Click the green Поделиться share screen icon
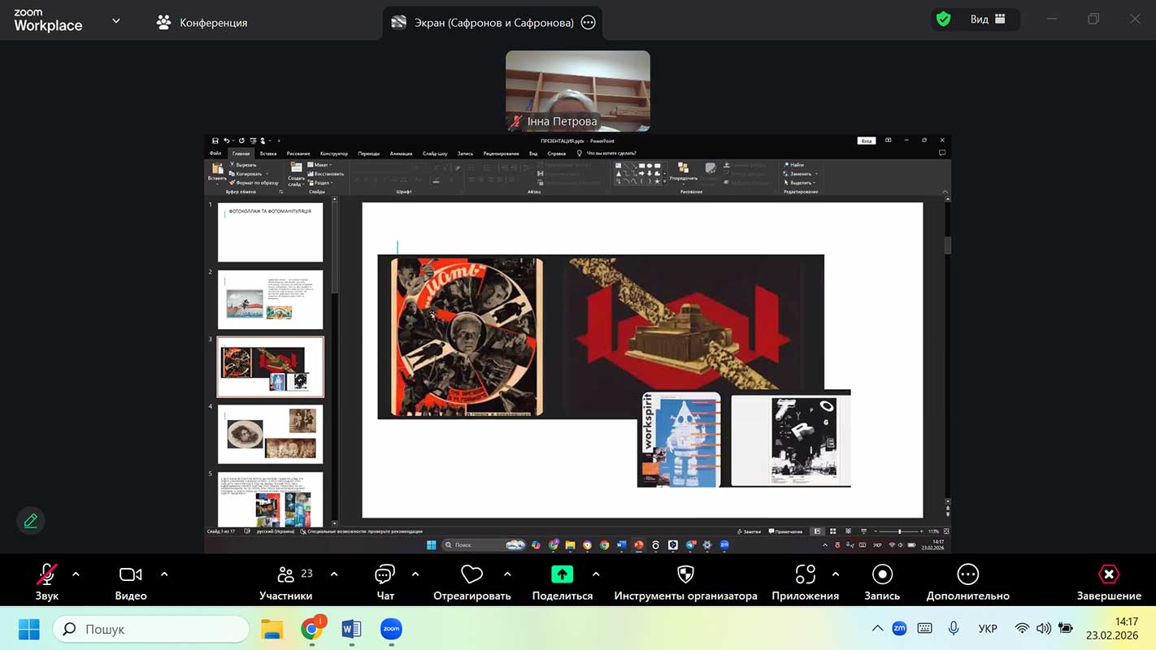The width and height of the screenshot is (1156, 650). click(x=562, y=575)
